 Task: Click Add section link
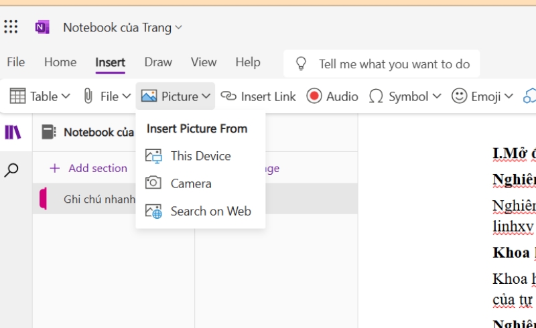click(x=88, y=168)
